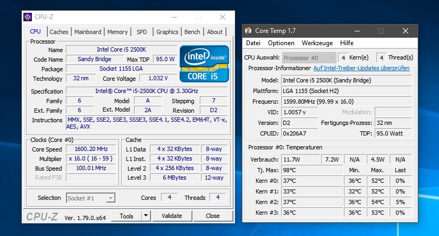
Task: Click the Core Speed value 1600.20 MHz
Action: pos(91,149)
